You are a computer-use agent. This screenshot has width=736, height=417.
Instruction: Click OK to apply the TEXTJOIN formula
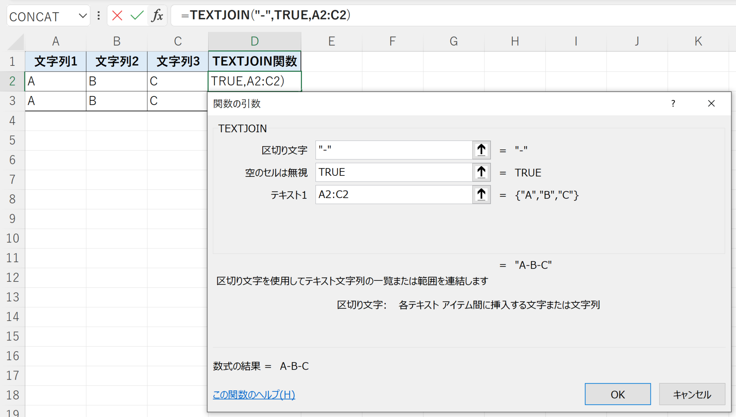click(x=617, y=394)
